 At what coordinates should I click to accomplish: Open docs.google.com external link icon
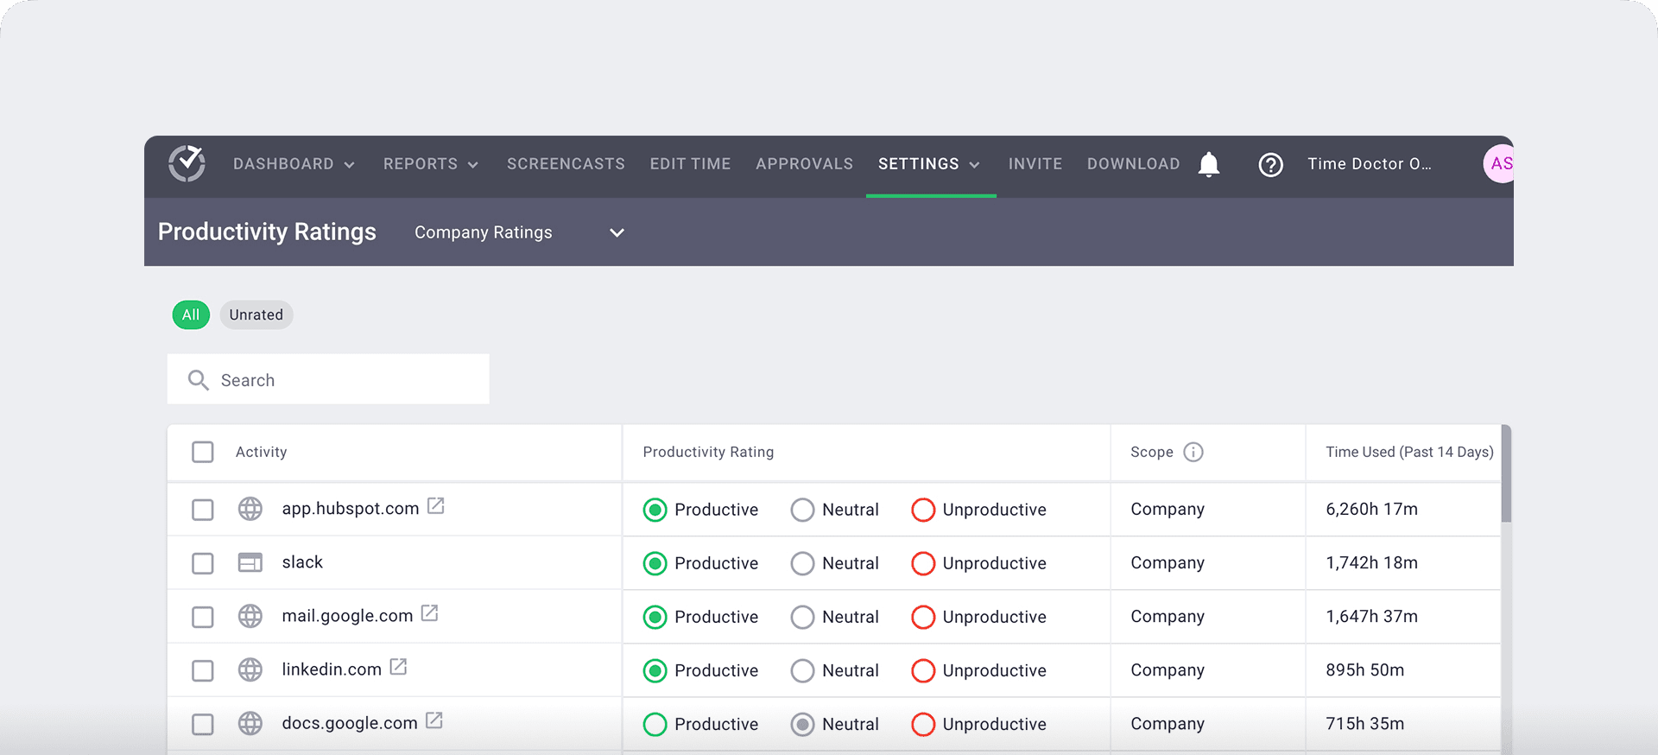coord(434,720)
